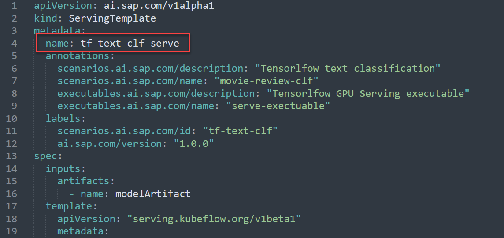Select the "Tensorlfow text classification" string
The width and height of the screenshot is (504, 238).
[348, 68]
